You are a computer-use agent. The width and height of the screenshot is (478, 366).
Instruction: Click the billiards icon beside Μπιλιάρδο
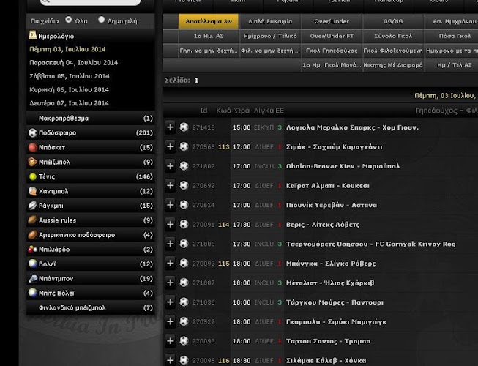coord(33,250)
